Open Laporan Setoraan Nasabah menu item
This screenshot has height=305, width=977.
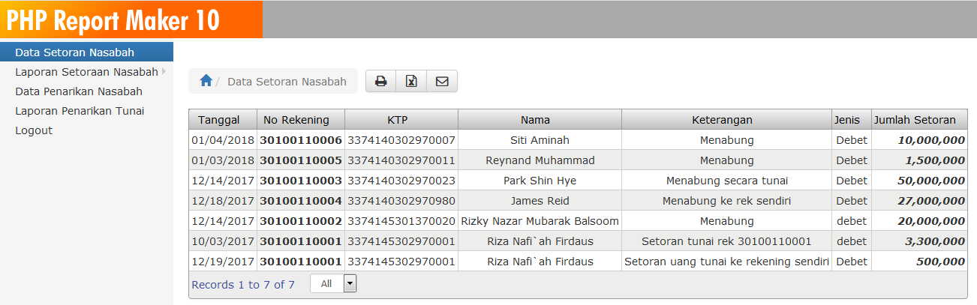point(86,72)
